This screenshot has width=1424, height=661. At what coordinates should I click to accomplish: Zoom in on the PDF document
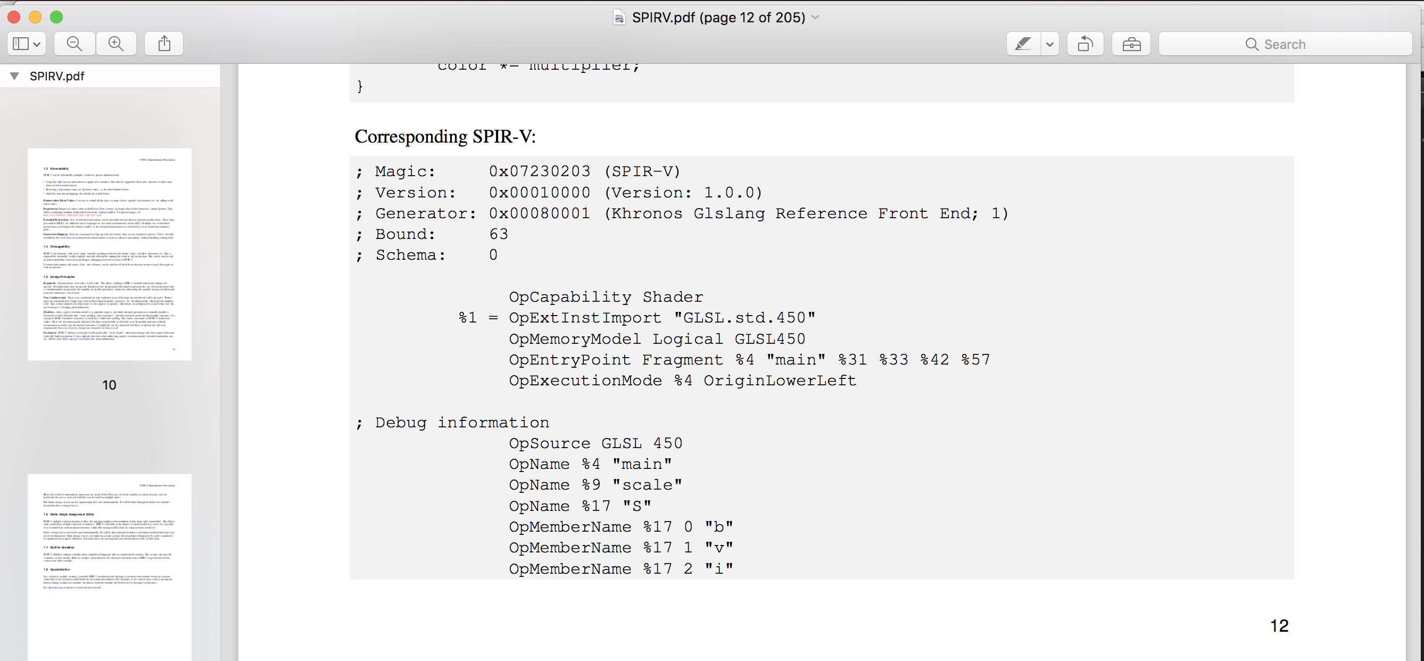[115, 44]
